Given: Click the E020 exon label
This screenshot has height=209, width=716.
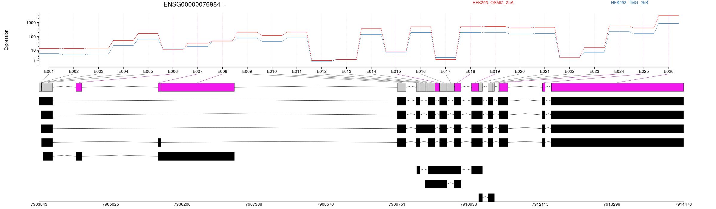Looking at the screenshot, I should [520, 71].
